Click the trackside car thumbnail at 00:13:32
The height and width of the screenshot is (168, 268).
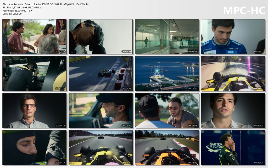tap(100, 73)
